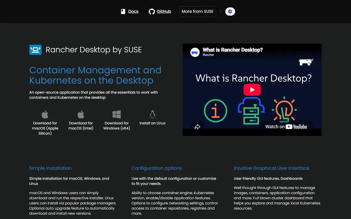Image resolution: width=351 pixels, height=219 pixels.
Task: Click the Docs book icon
Action: (123, 11)
